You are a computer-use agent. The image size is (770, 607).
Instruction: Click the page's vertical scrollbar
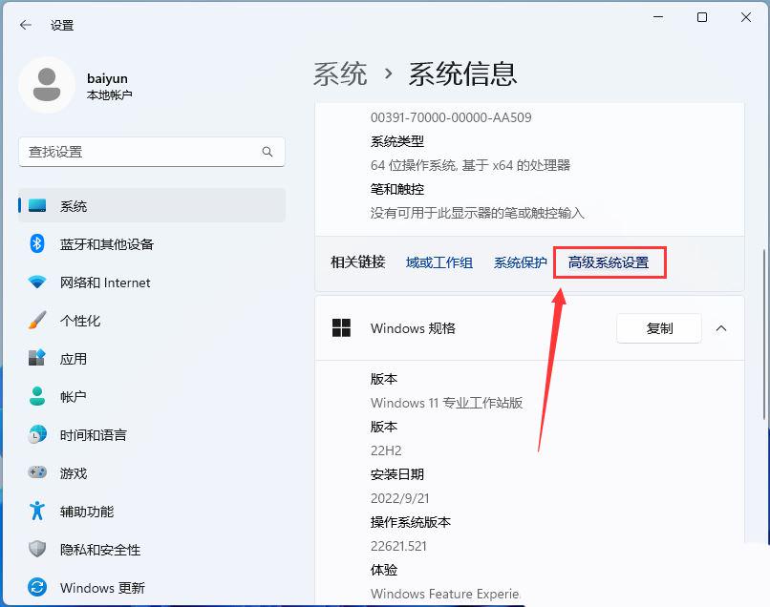[x=764, y=334]
